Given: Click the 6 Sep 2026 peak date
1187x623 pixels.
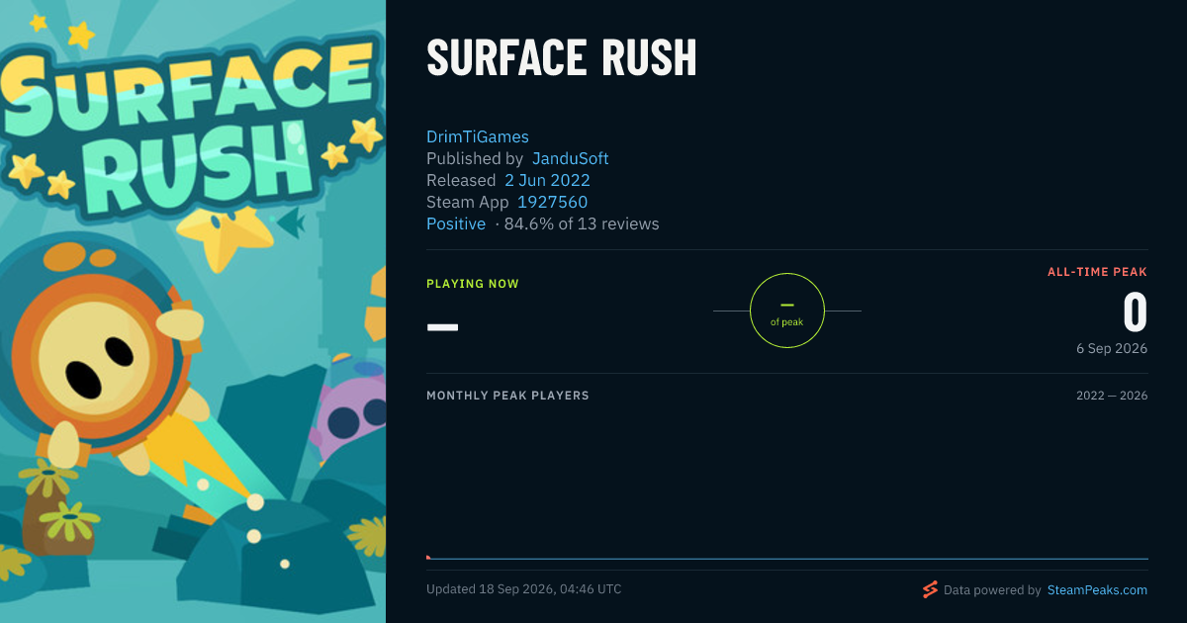Looking at the screenshot, I should pos(1112,349).
